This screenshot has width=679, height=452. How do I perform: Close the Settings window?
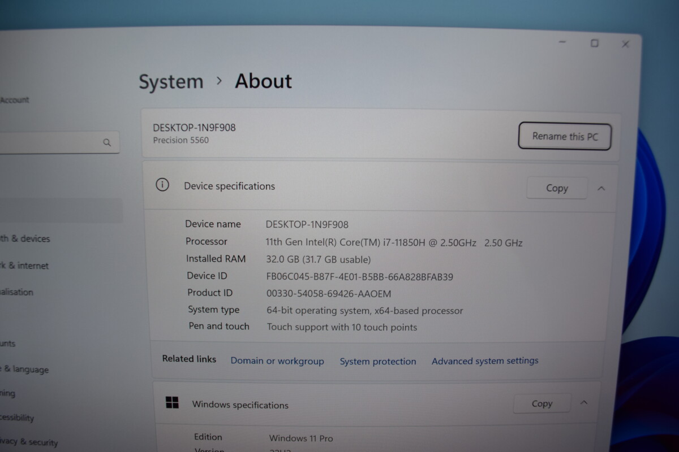tap(625, 44)
